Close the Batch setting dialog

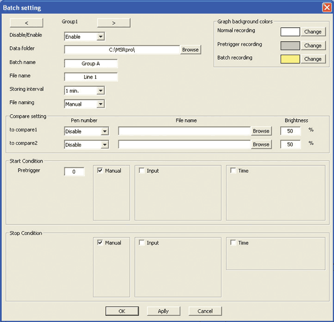point(326,7)
